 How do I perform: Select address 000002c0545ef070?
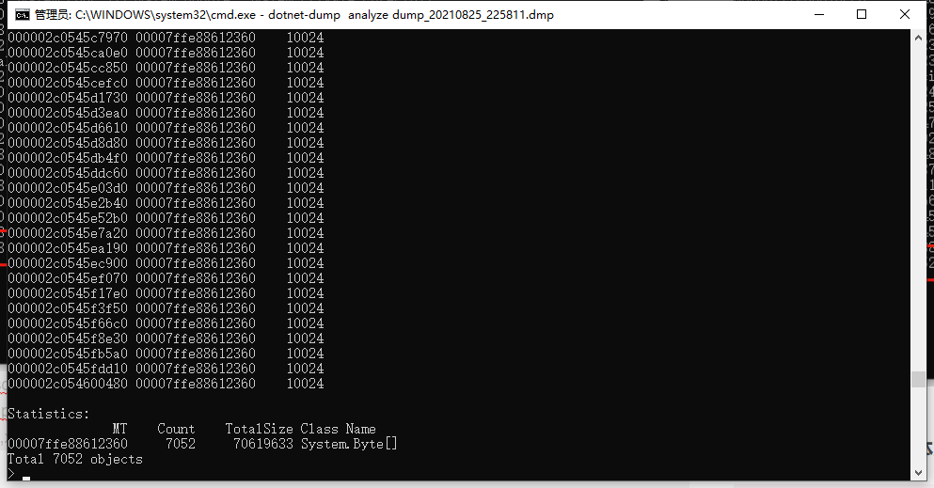(68, 278)
